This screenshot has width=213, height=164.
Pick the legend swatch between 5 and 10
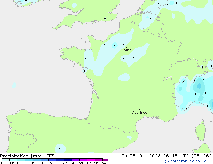click(37, 160)
